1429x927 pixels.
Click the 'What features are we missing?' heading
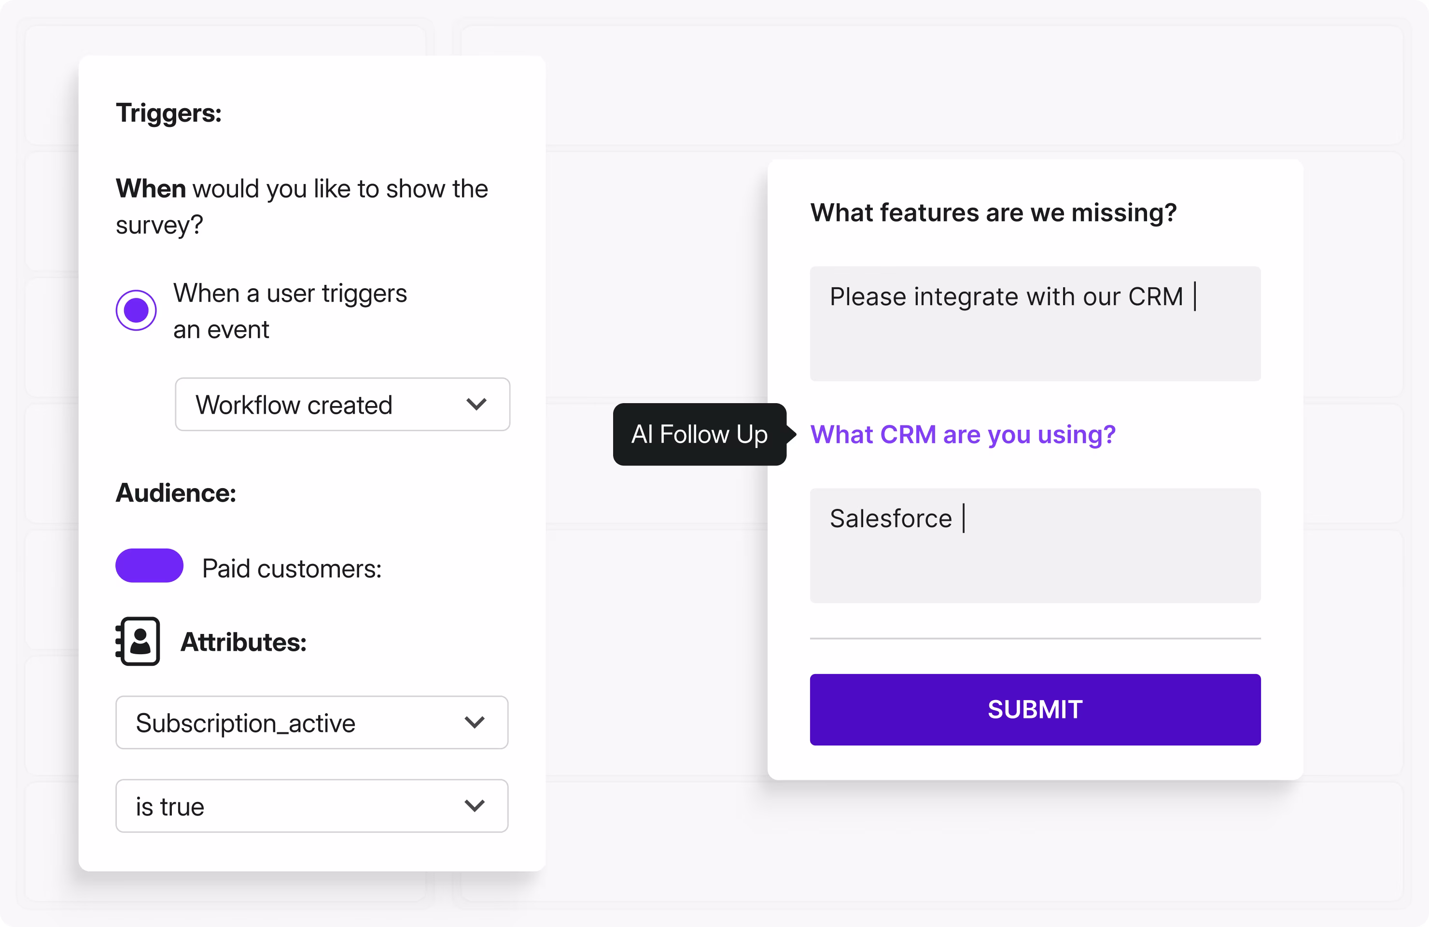click(x=993, y=213)
